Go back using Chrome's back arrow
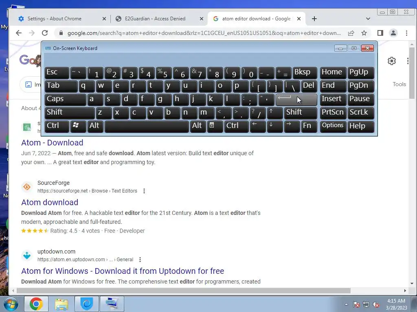The width and height of the screenshot is (417, 312). click(18, 33)
